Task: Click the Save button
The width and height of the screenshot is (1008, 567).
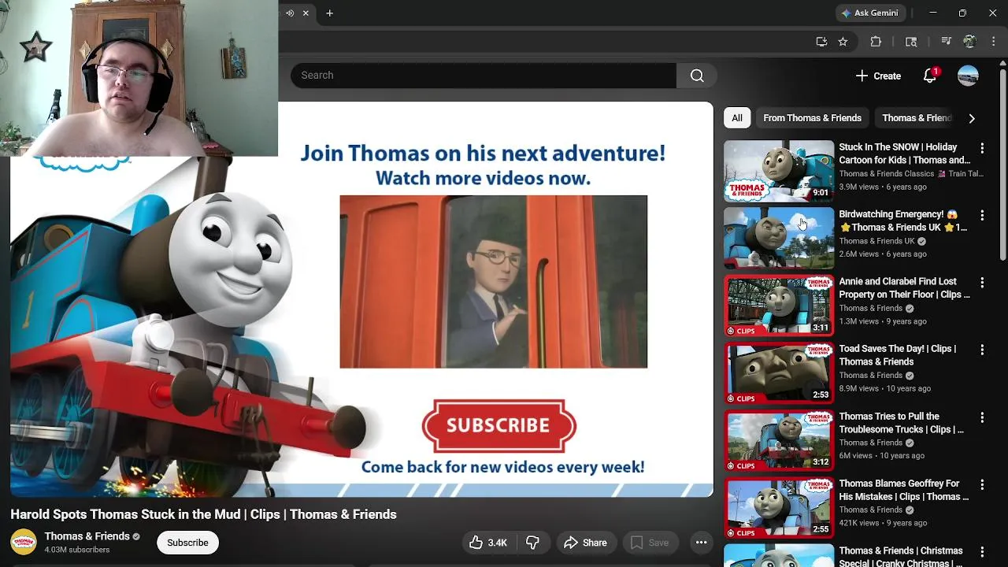Action: [650, 543]
